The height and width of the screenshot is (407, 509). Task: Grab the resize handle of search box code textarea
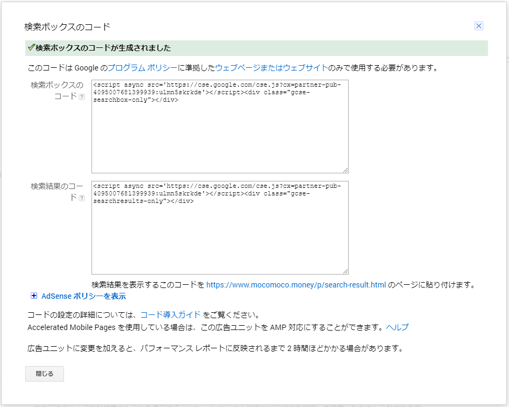pyautogui.click(x=345, y=170)
